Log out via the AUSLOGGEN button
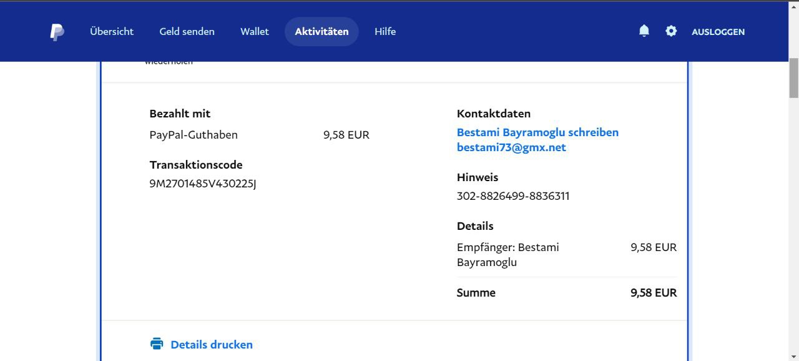The width and height of the screenshot is (799, 361). 718,32
